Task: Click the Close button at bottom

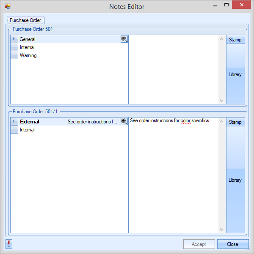Action: [233, 244]
